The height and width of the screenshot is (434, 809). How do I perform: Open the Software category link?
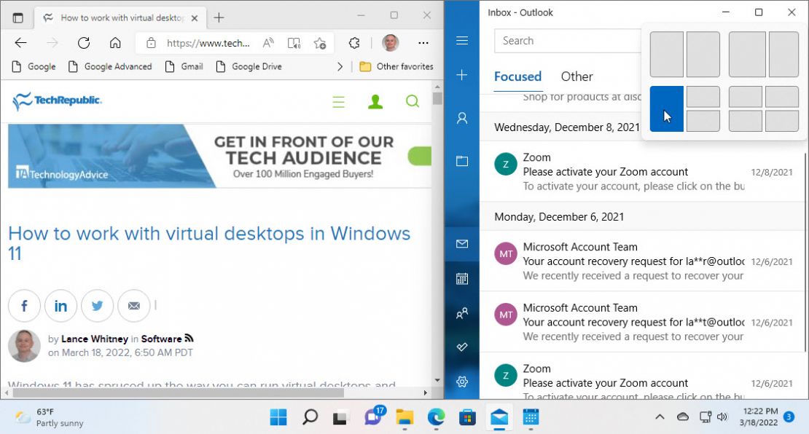(x=162, y=339)
